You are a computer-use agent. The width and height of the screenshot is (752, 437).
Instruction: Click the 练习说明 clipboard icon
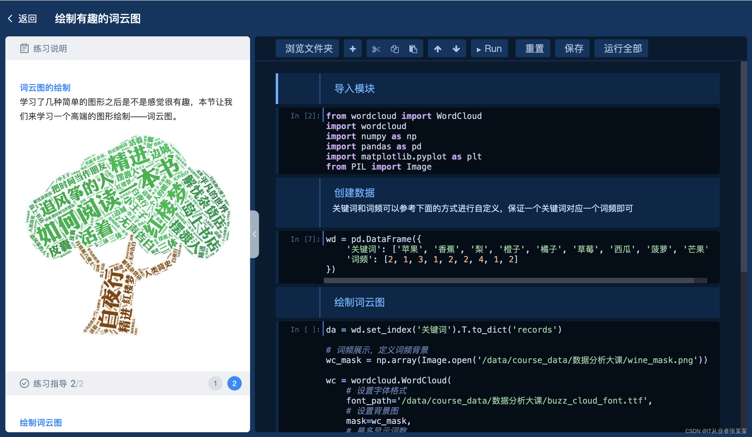coord(25,48)
